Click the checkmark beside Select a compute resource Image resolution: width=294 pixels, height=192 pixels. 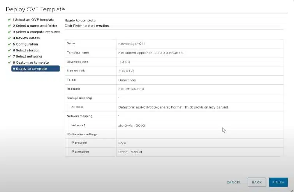point(9,32)
